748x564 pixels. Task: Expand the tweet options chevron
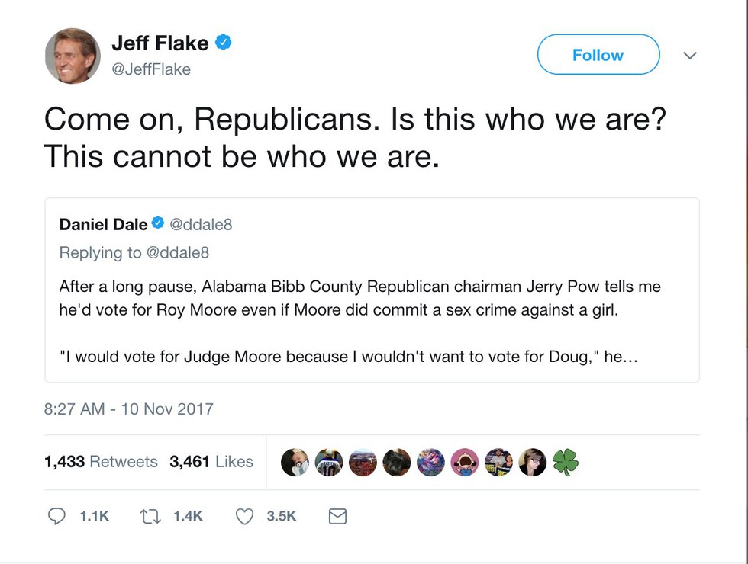[690, 56]
